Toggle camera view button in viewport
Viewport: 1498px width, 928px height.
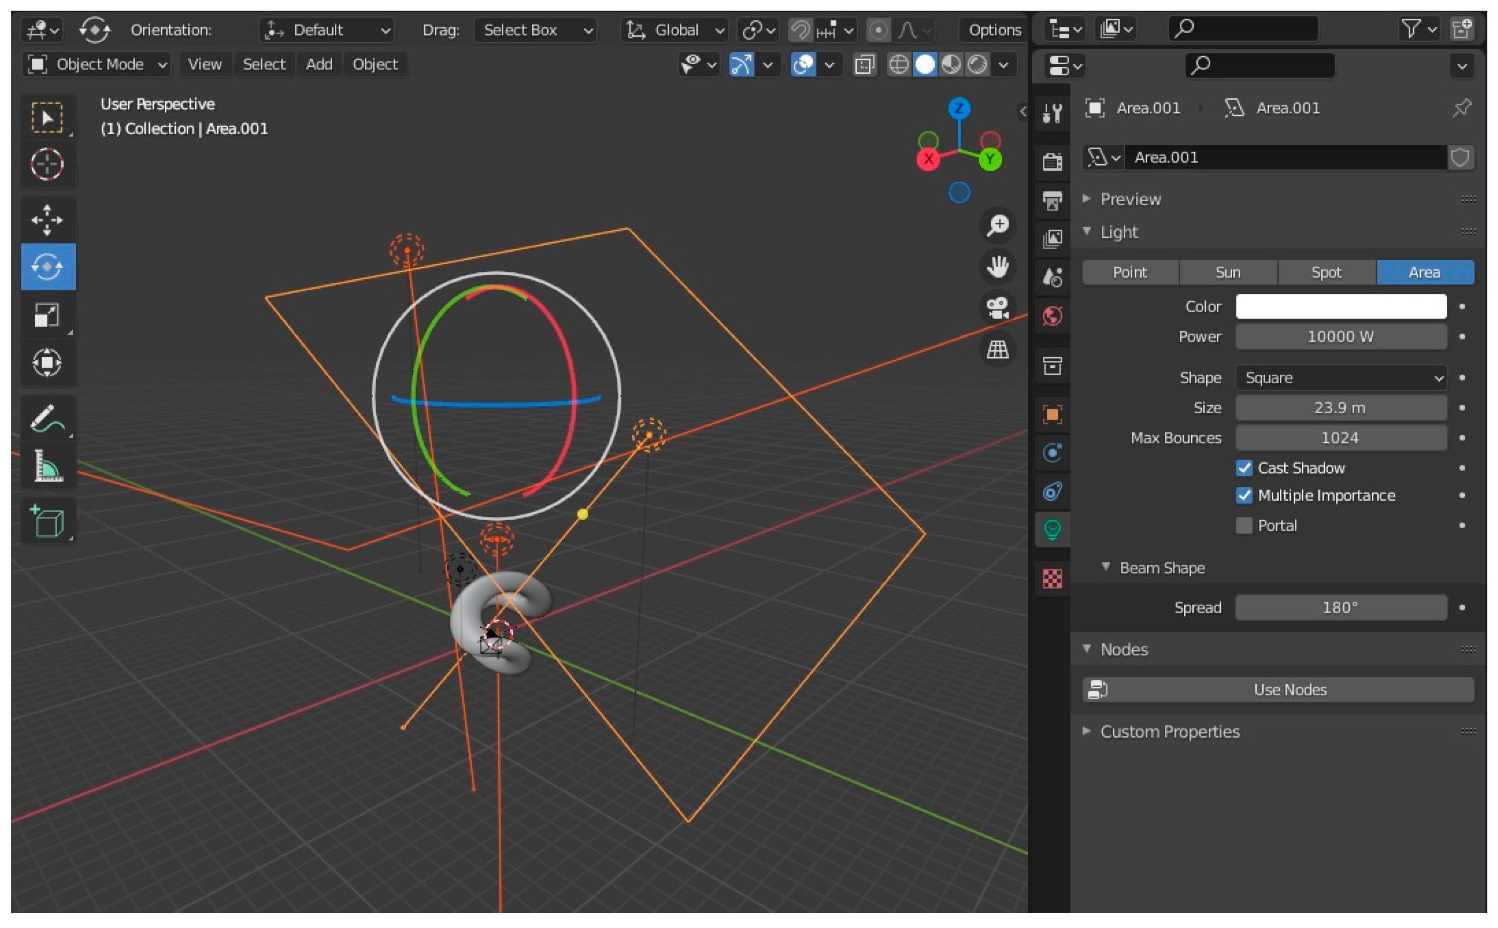pyautogui.click(x=997, y=307)
